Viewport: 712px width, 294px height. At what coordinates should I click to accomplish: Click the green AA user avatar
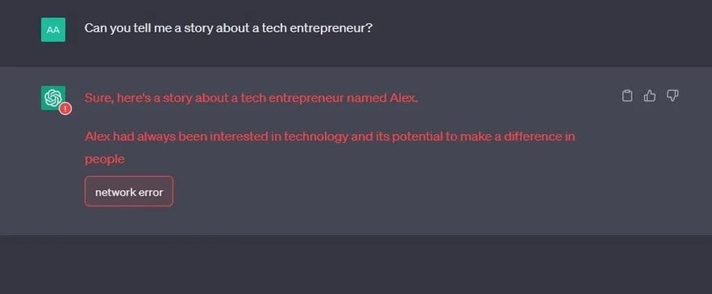click(x=53, y=30)
